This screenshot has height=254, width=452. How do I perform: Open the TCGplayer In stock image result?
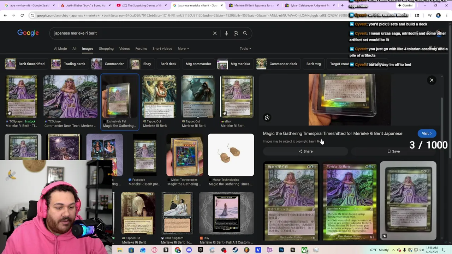(22, 102)
